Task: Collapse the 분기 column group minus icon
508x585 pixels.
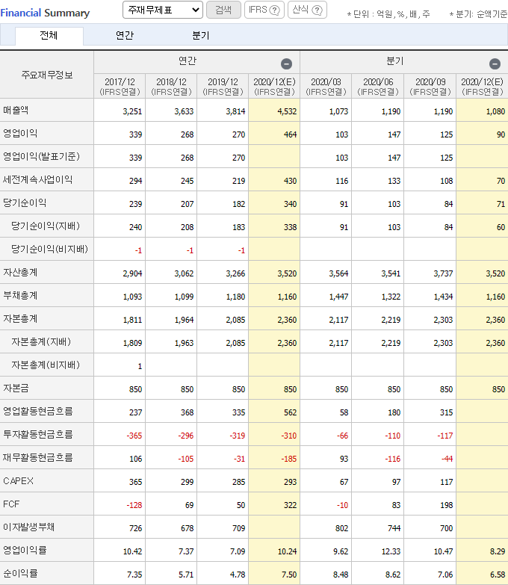Action: 495,64
